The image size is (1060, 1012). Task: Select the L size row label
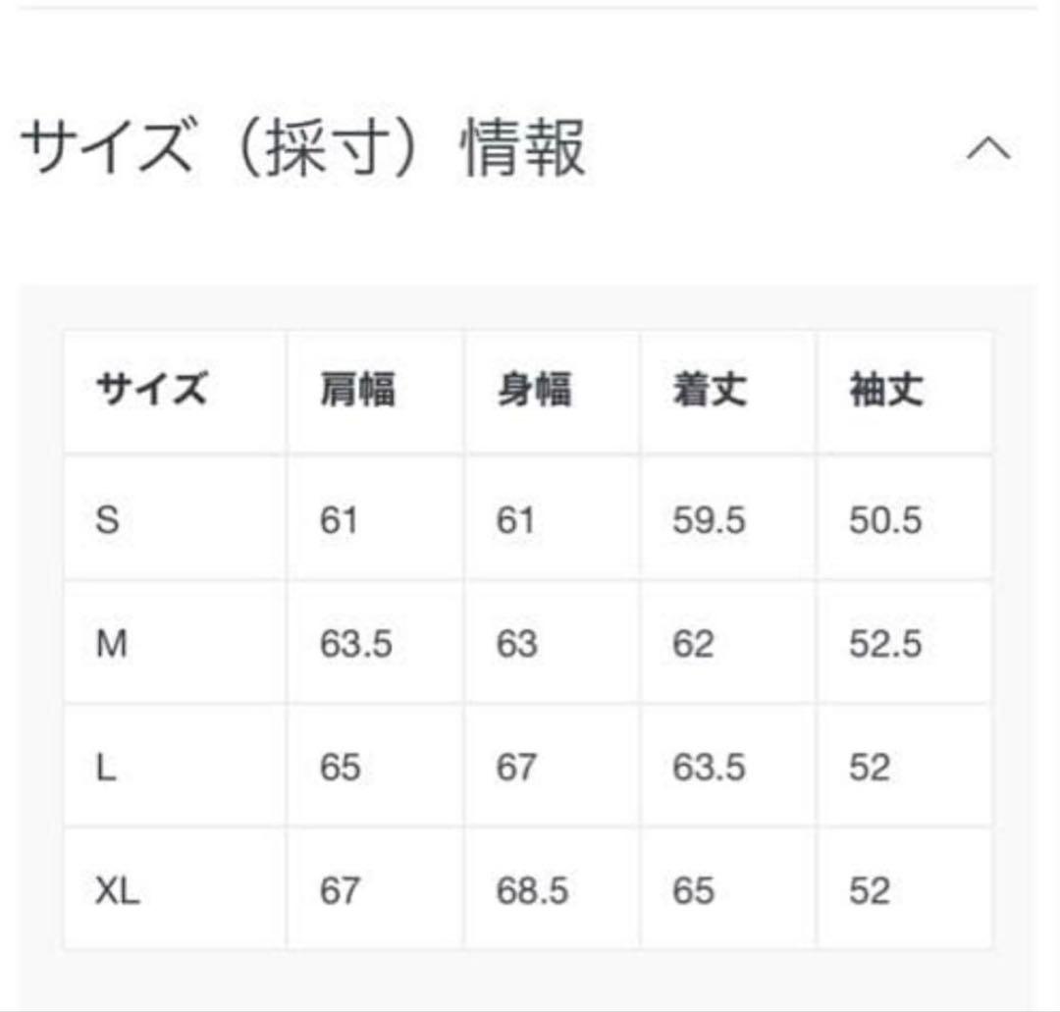pyautogui.click(x=110, y=767)
